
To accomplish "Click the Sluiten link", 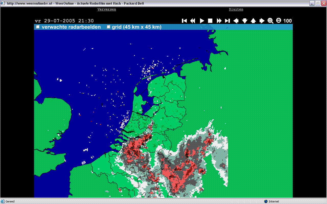I will pyautogui.click(x=236, y=9).
